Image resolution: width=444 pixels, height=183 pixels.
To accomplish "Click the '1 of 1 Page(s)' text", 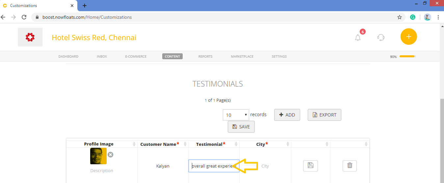I will [218, 100].
